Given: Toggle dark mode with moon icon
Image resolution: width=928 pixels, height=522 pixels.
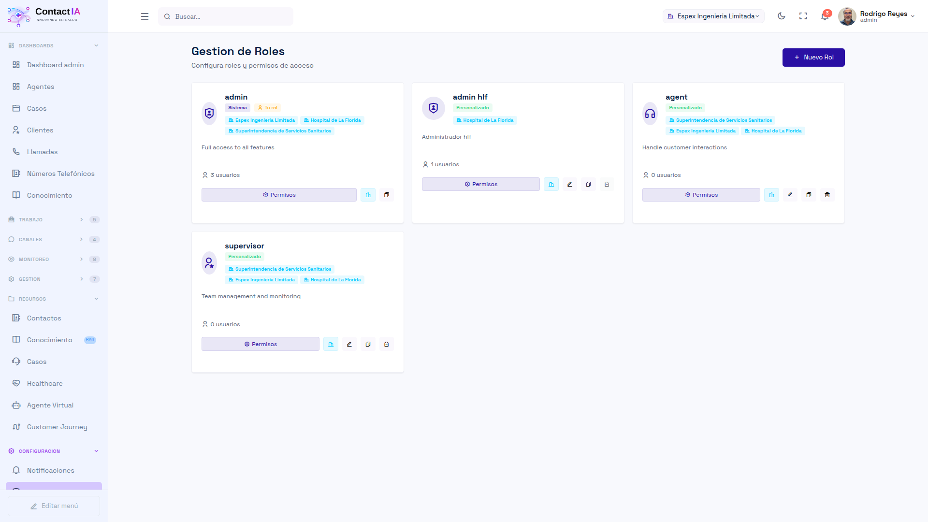Looking at the screenshot, I should pyautogui.click(x=782, y=16).
